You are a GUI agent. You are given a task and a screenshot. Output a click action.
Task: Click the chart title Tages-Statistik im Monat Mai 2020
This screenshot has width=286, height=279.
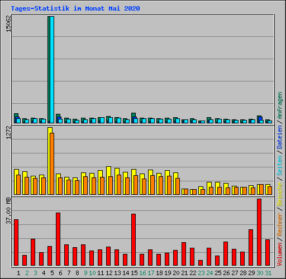coord(75,8)
